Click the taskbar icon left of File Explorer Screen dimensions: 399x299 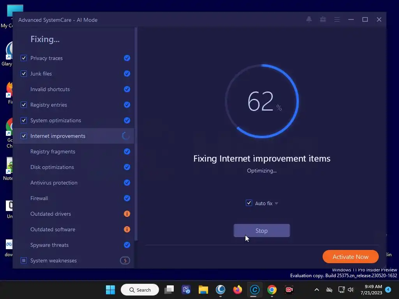click(186, 290)
